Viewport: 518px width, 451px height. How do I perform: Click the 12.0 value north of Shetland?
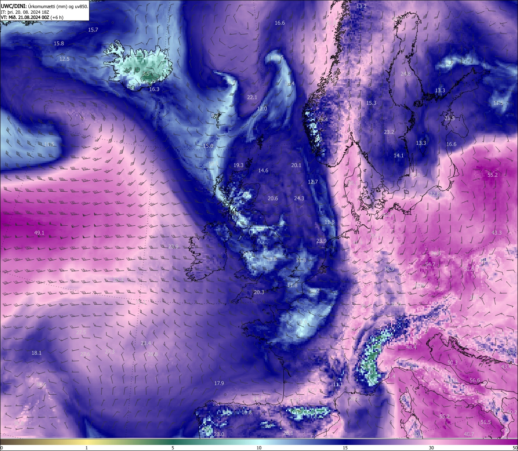tap(262, 109)
